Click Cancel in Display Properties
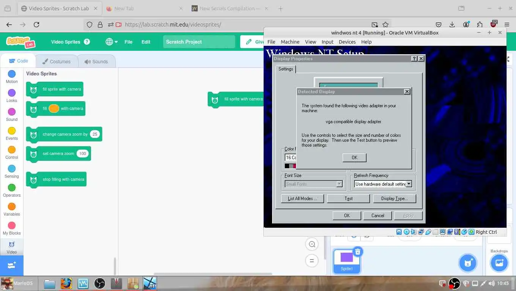Image resolution: width=516 pixels, height=291 pixels. click(x=378, y=216)
